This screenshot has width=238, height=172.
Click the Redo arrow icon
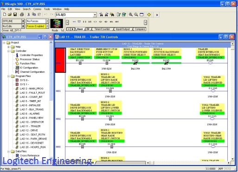tap(51, 14)
